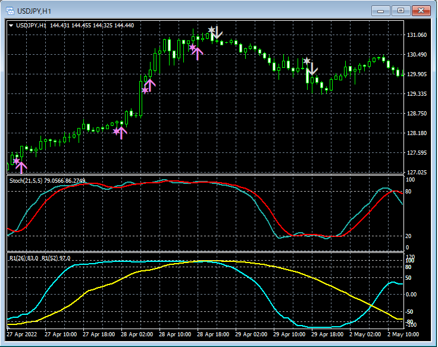Click the 131.060 price on the scale

pyautogui.click(x=417, y=36)
